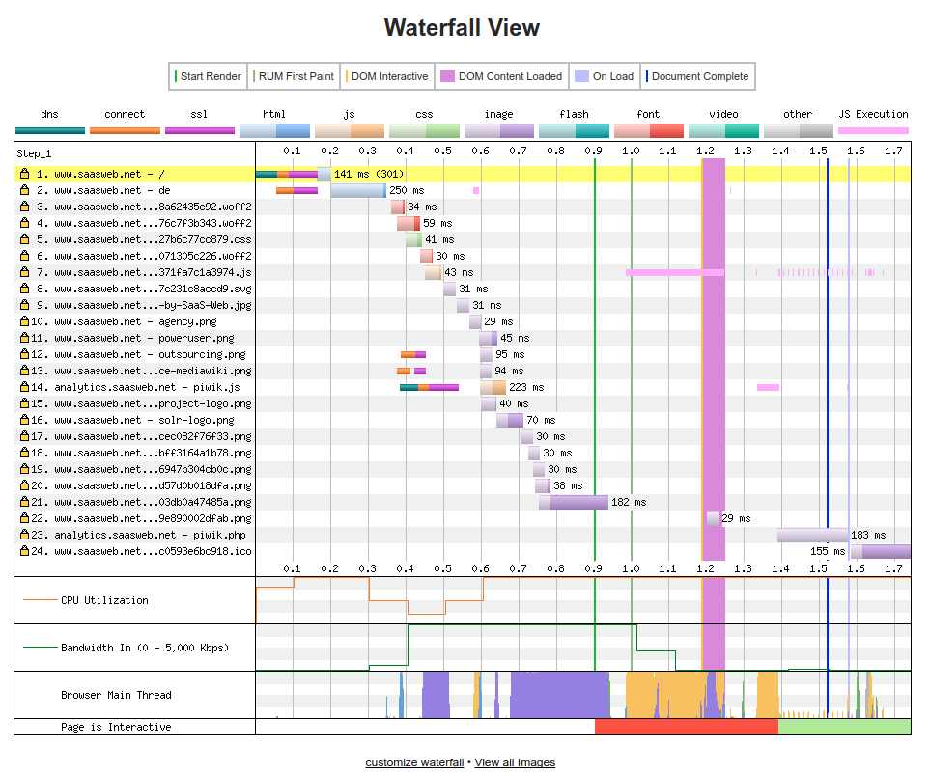Click the DOM Interactive legend entry

coord(387,76)
